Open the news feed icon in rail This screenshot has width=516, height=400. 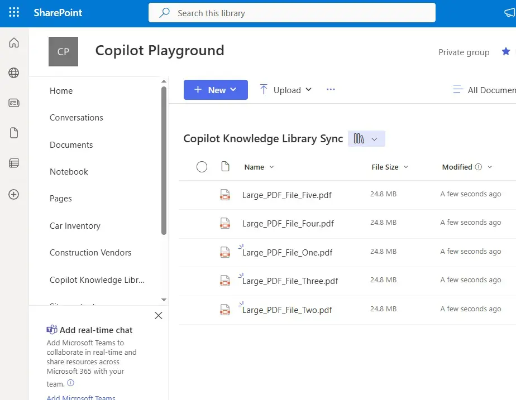pos(14,103)
